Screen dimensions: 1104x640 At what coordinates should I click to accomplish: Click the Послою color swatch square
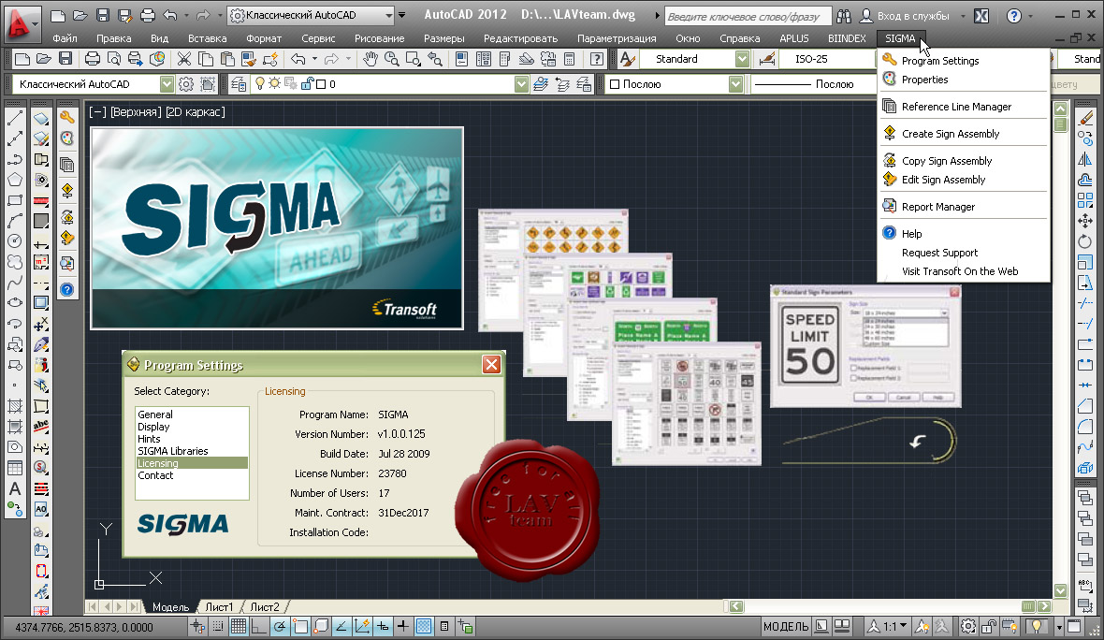(615, 84)
